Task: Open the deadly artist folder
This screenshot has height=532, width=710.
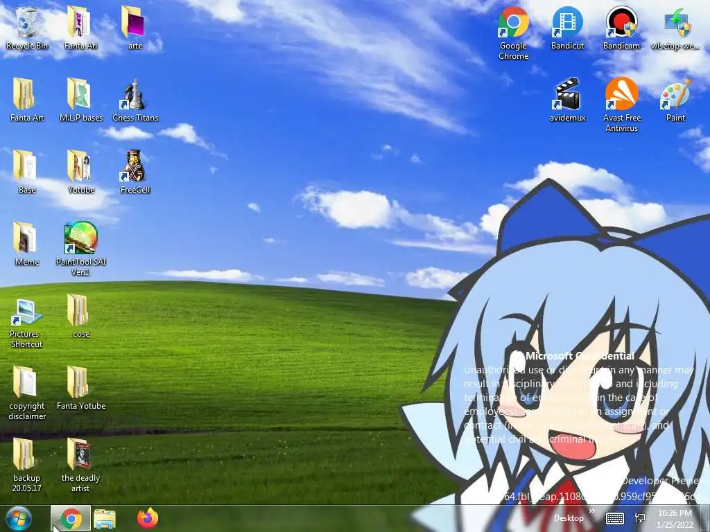Action: [x=80, y=465]
